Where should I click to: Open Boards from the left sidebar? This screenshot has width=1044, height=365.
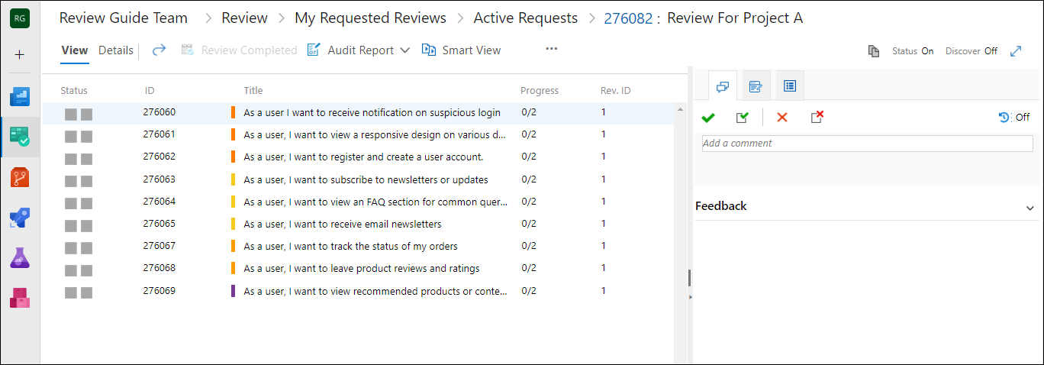[x=20, y=97]
